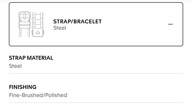Click the Steel subtitle under Strap/Bracelet
Viewport: 192px width, 110px height.
(60, 28)
